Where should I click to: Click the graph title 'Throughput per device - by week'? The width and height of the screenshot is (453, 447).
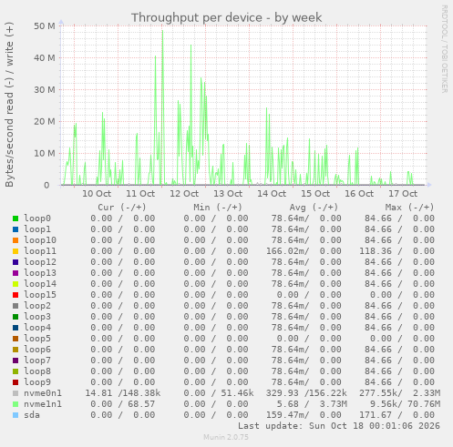[x=226, y=17]
